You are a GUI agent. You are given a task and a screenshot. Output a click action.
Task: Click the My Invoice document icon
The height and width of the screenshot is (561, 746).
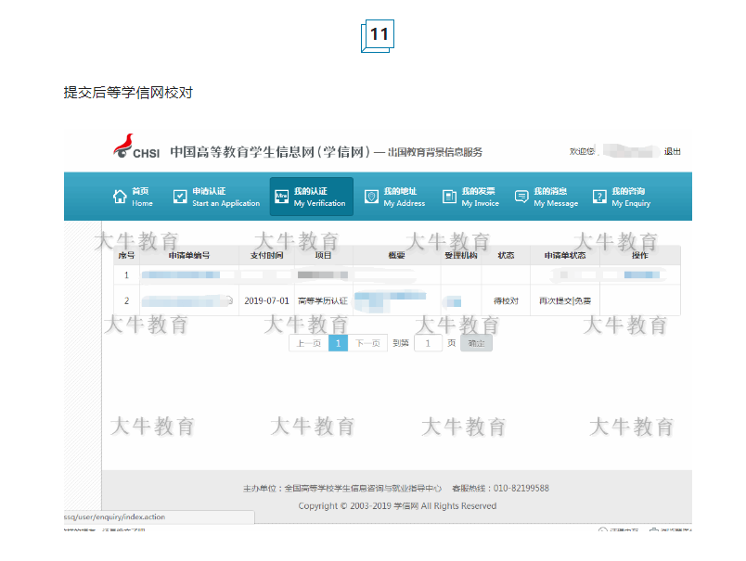coord(449,197)
